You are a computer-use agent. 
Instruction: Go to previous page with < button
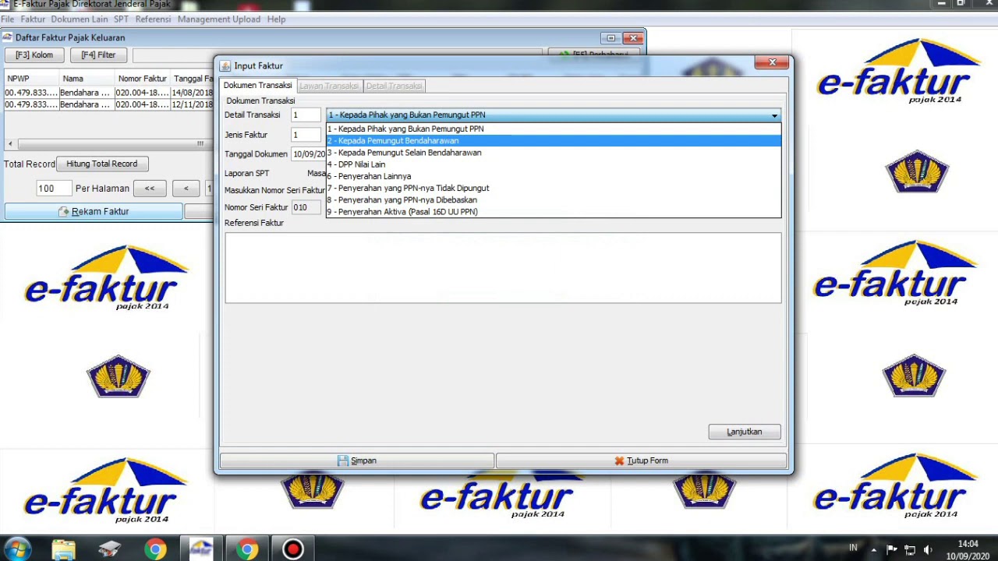click(x=186, y=188)
